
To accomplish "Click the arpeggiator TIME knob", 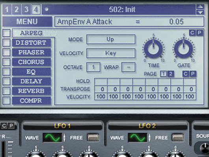I will coord(153,49).
